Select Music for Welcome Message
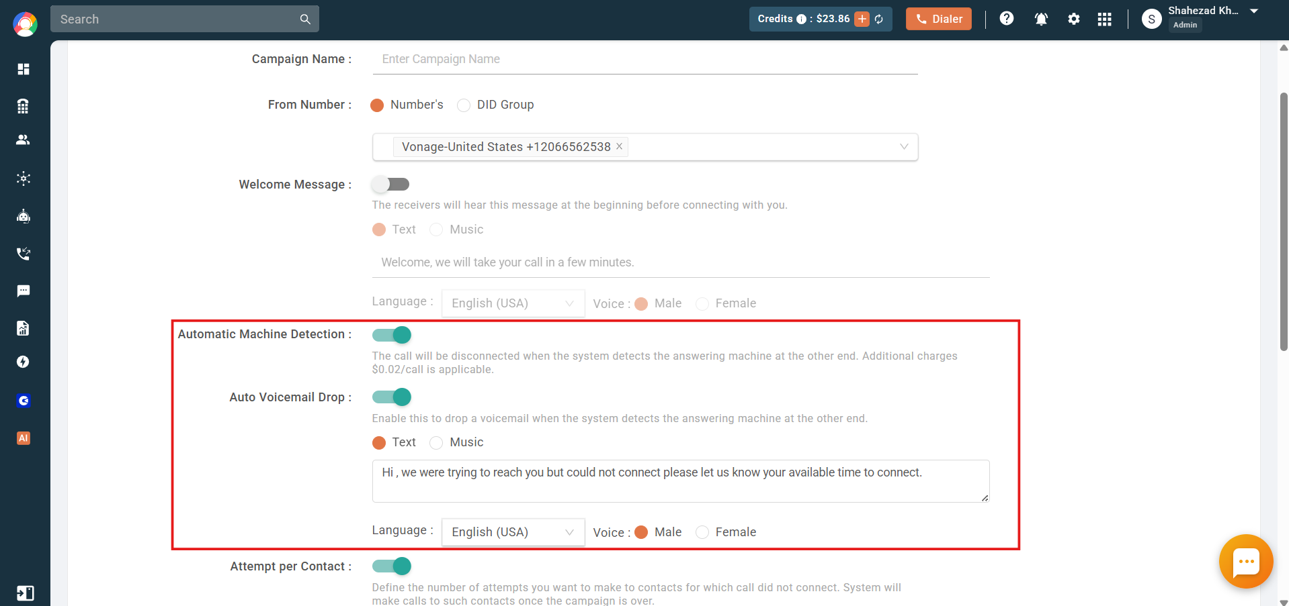The image size is (1289, 606). click(x=436, y=230)
